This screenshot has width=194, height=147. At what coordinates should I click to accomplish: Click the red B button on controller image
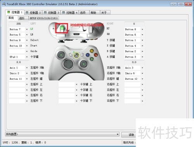(x=96, y=55)
